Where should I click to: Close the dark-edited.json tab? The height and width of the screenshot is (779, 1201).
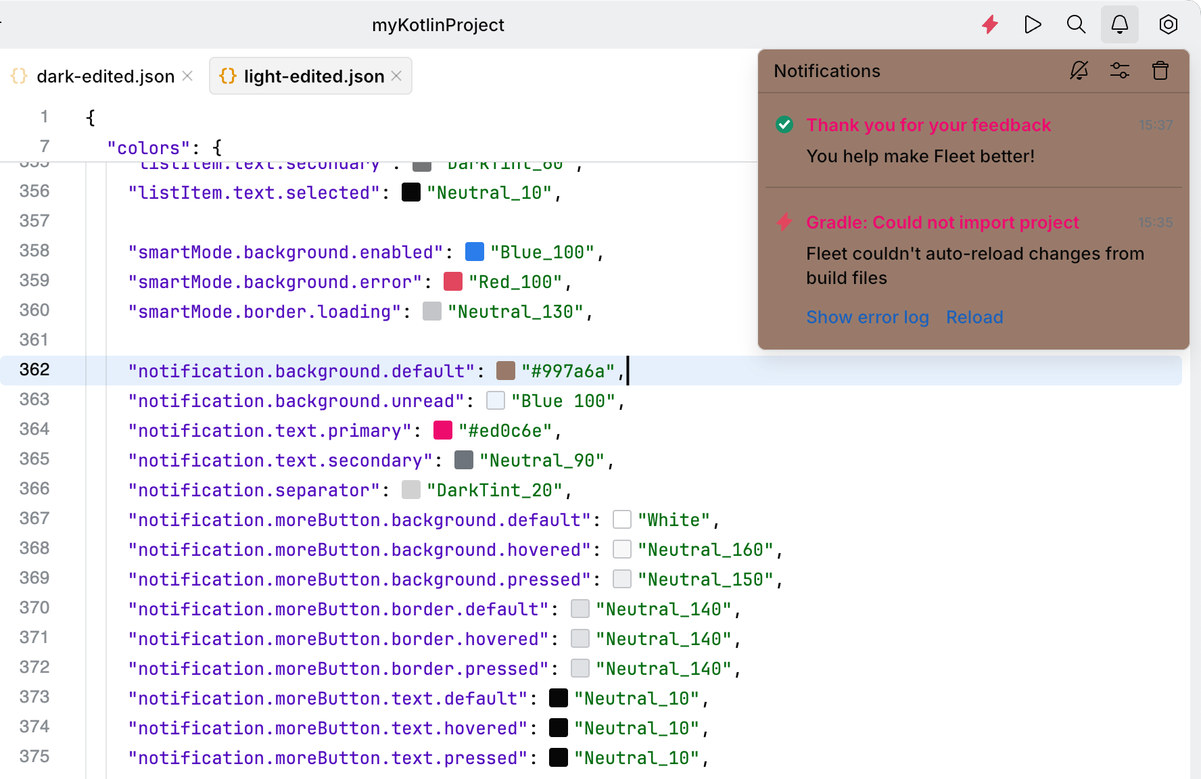click(188, 76)
